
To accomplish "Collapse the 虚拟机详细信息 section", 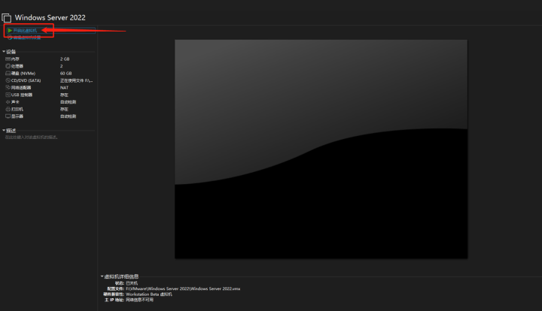I will coord(102,276).
